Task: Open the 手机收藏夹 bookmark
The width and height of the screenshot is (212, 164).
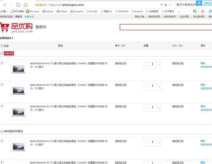Action: pyautogui.click(x=18, y=11)
